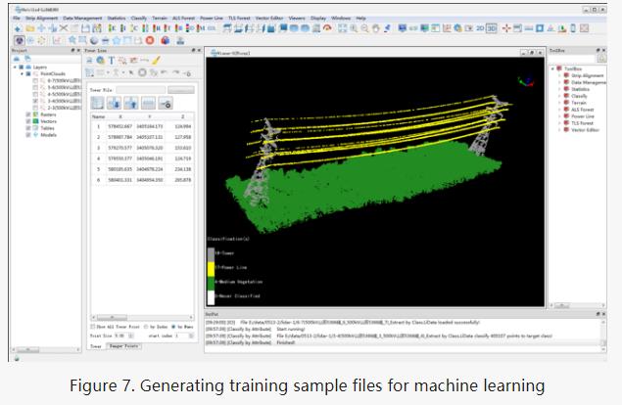
Task: Select the by Name radio button
Action: (173, 327)
